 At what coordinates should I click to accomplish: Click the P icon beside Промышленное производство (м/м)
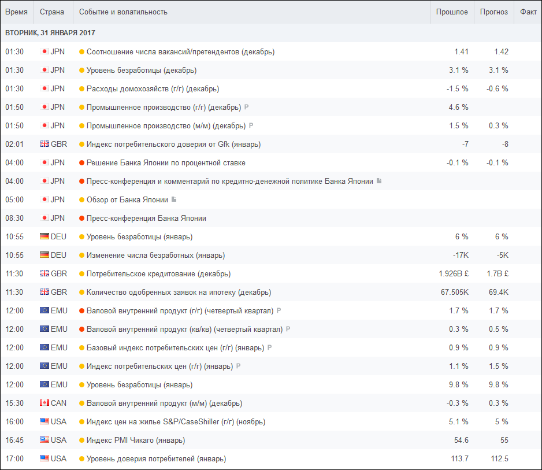251,125
